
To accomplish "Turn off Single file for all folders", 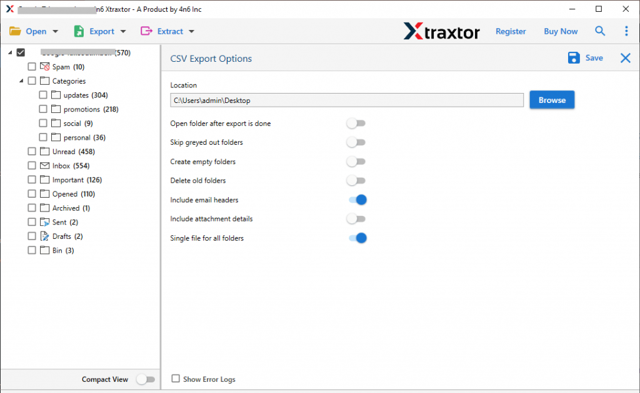I will [x=357, y=238].
